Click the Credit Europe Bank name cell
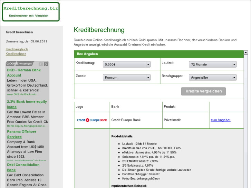251x188 pixels. coord(126,120)
